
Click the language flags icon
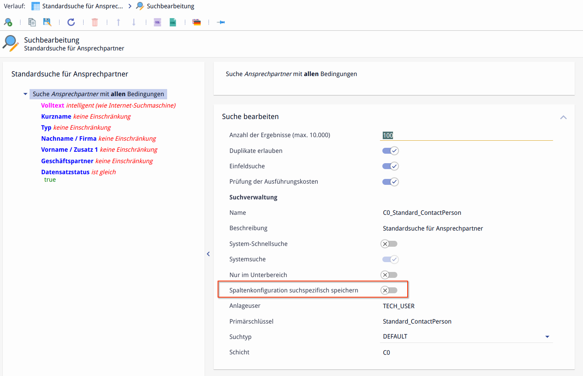[x=196, y=22]
